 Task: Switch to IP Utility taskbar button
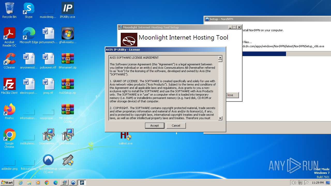pyautogui.click(x=82, y=183)
